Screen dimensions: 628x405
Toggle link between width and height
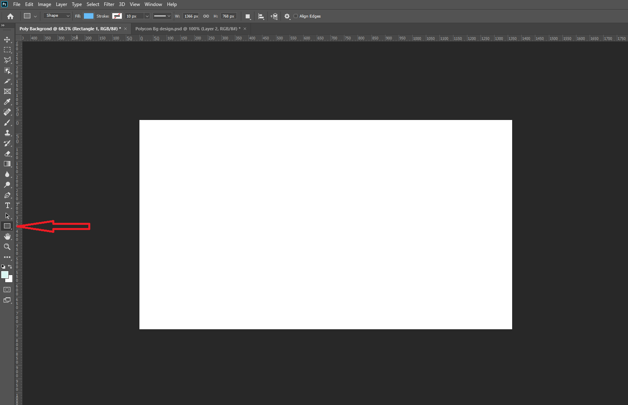click(x=206, y=16)
